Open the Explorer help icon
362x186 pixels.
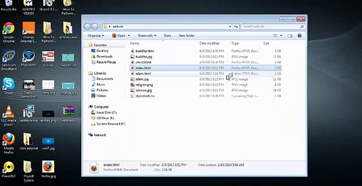(x=299, y=36)
